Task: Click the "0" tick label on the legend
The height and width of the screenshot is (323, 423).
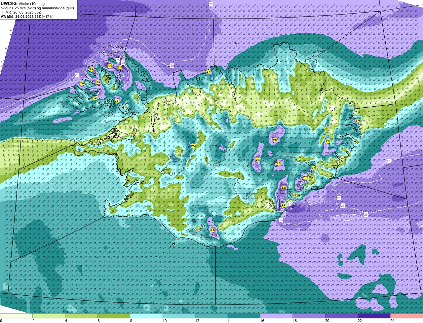Action: pyautogui.click(x=1, y=320)
